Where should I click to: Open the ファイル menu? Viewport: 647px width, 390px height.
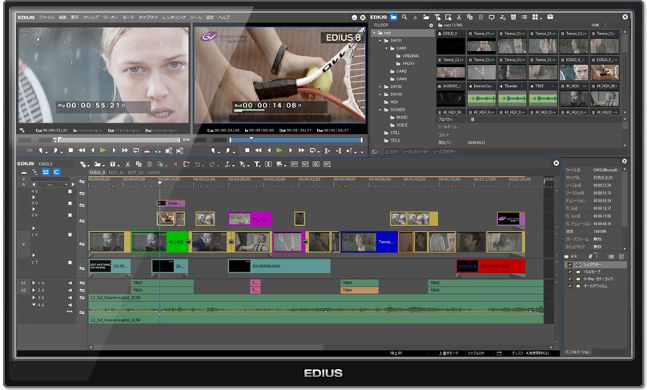tap(46, 18)
